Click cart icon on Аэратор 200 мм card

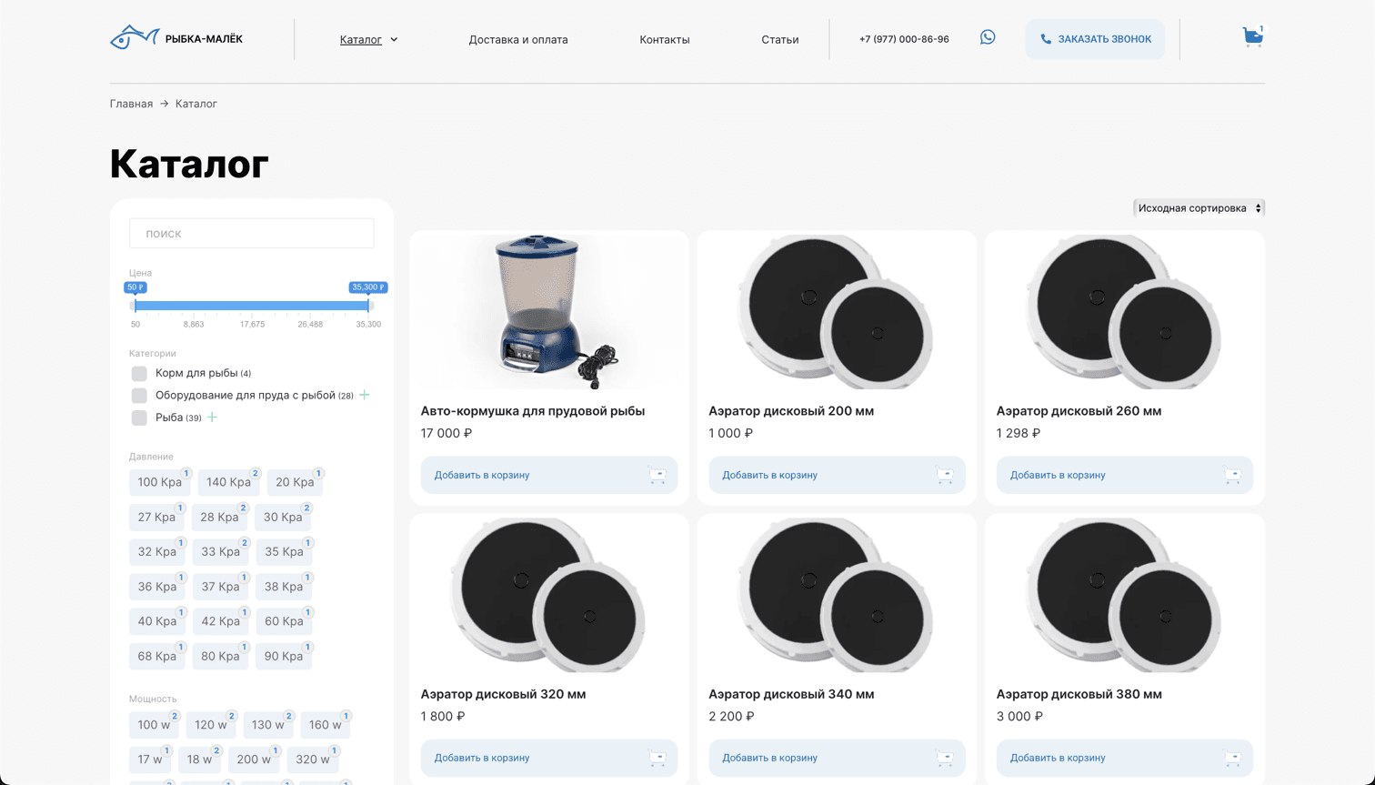[944, 475]
